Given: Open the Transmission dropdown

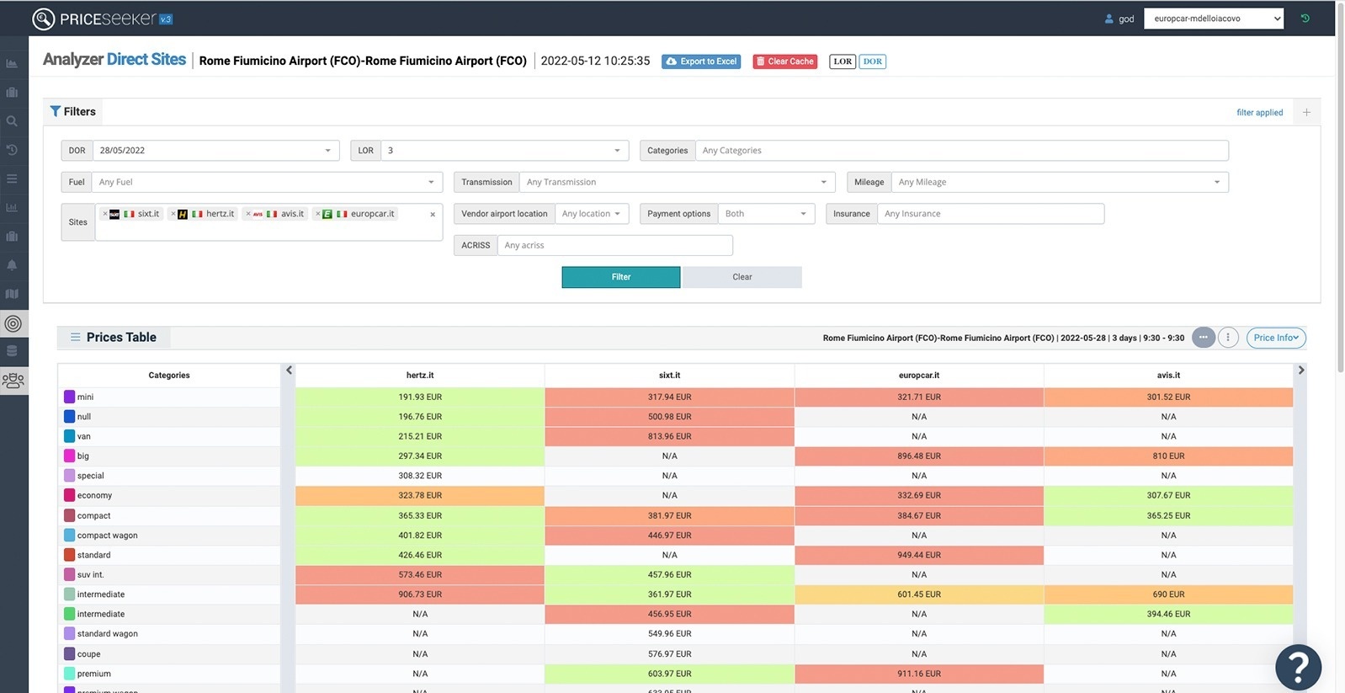Looking at the screenshot, I should click(678, 182).
